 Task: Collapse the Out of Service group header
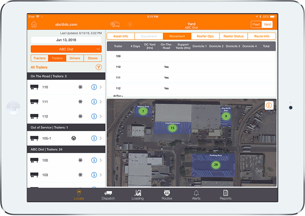[x=66, y=128]
